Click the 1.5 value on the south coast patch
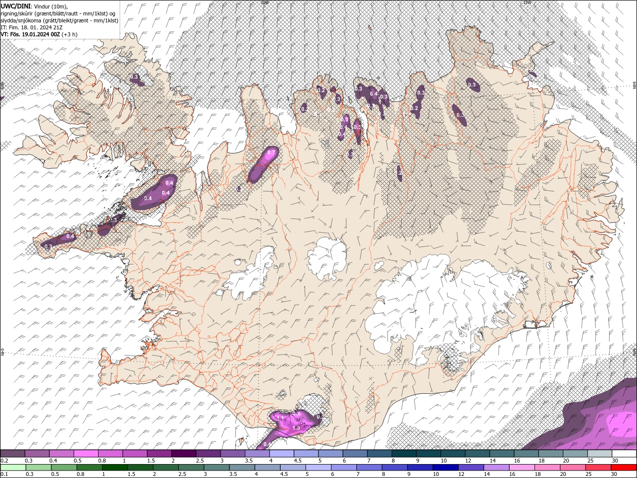The width and height of the screenshot is (637, 478). point(296,428)
